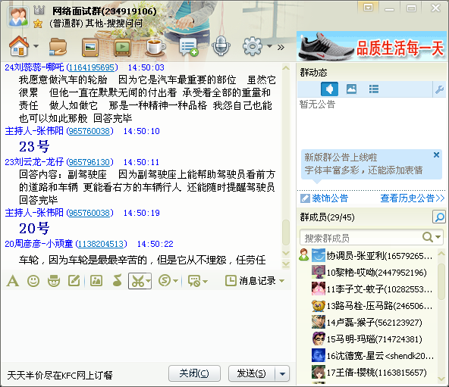
Task: Click the message input area
Action: pyautogui.click(x=146, y=326)
